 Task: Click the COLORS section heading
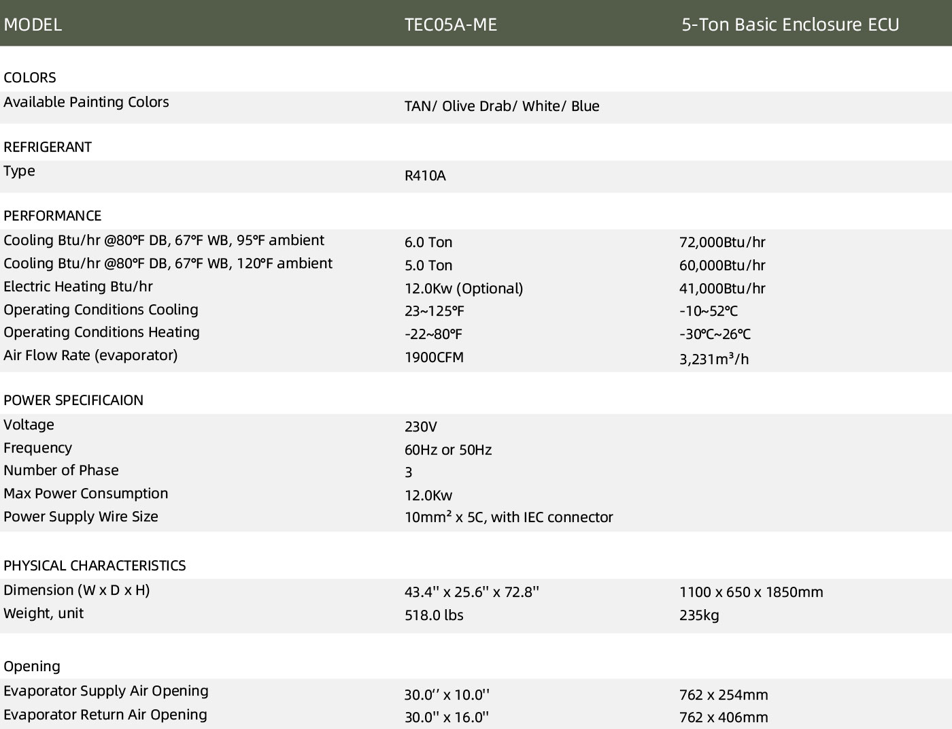[x=30, y=78]
